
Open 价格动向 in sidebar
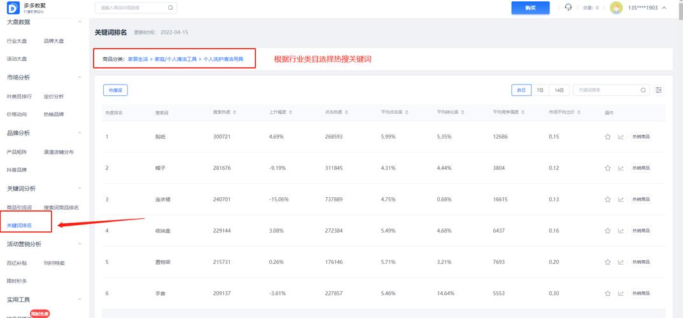(17, 114)
